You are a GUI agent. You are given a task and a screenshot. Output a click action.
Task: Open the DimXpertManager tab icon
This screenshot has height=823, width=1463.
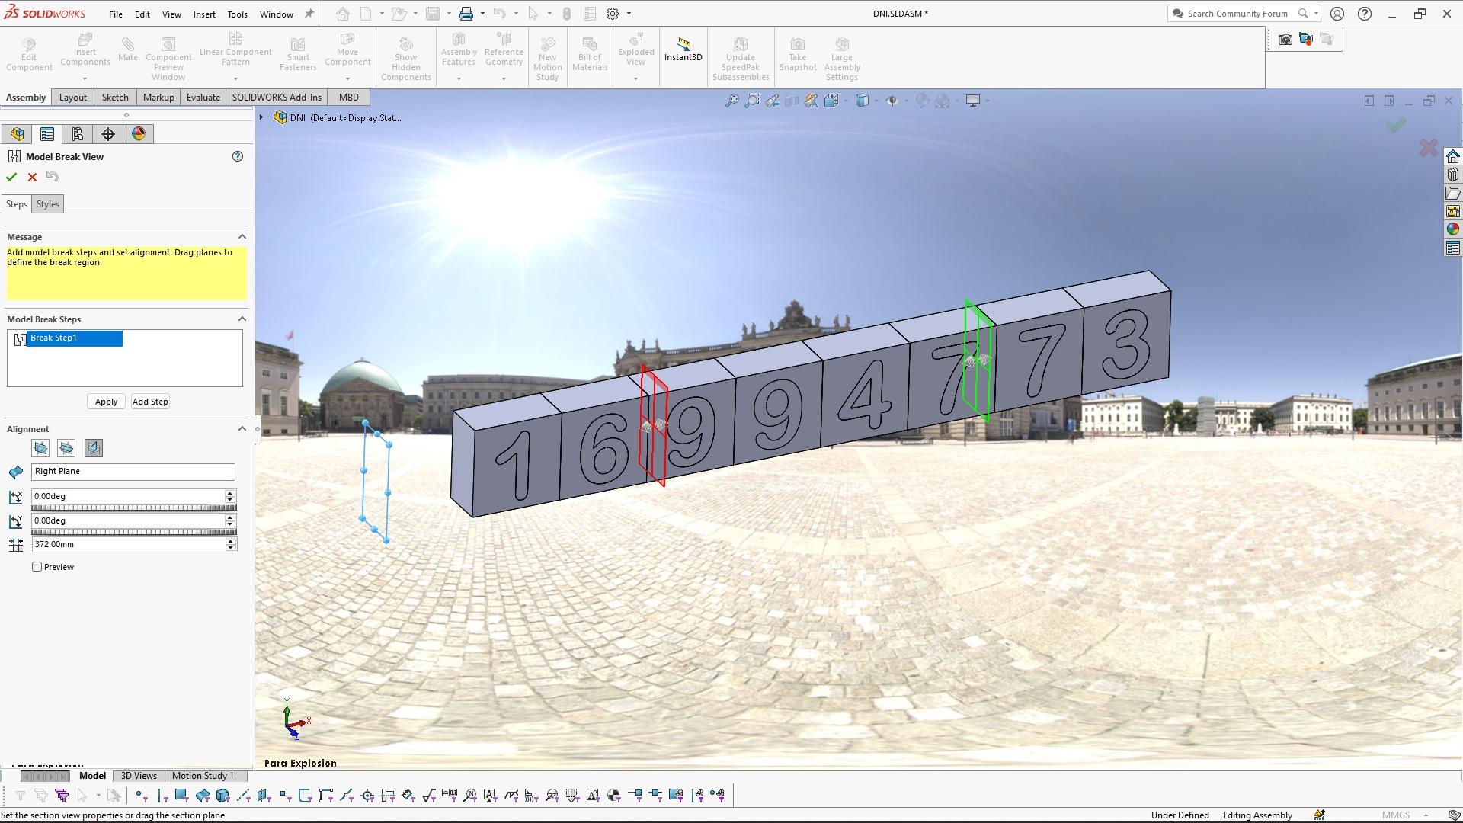108,134
